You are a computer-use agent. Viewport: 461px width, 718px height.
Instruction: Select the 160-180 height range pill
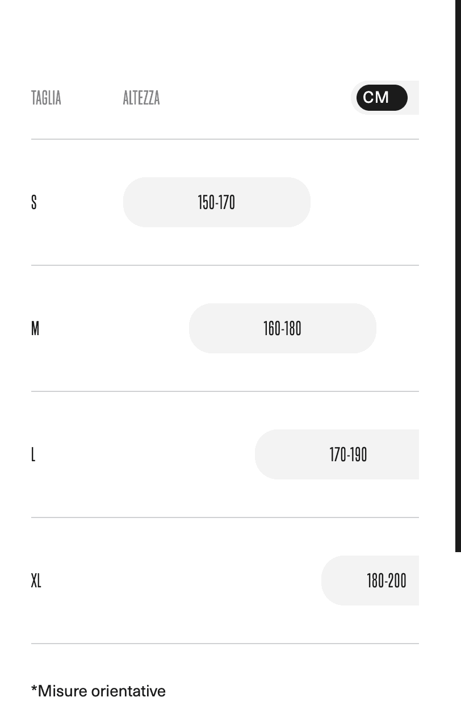pyautogui.click(x=282, y=328)
